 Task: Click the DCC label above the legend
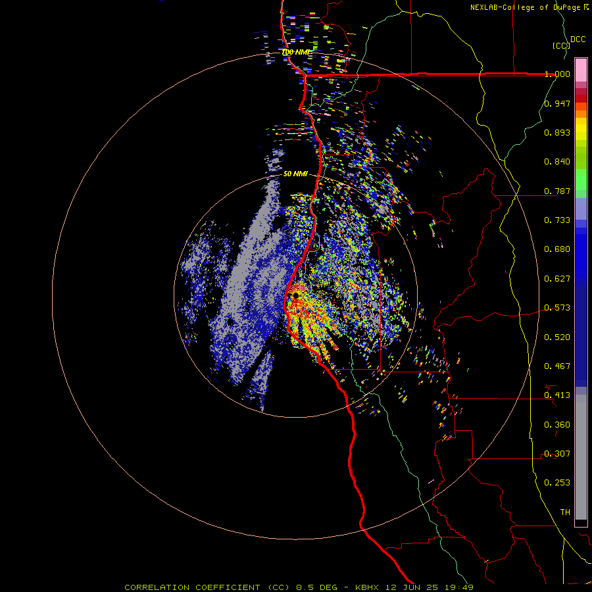(578, 39)
